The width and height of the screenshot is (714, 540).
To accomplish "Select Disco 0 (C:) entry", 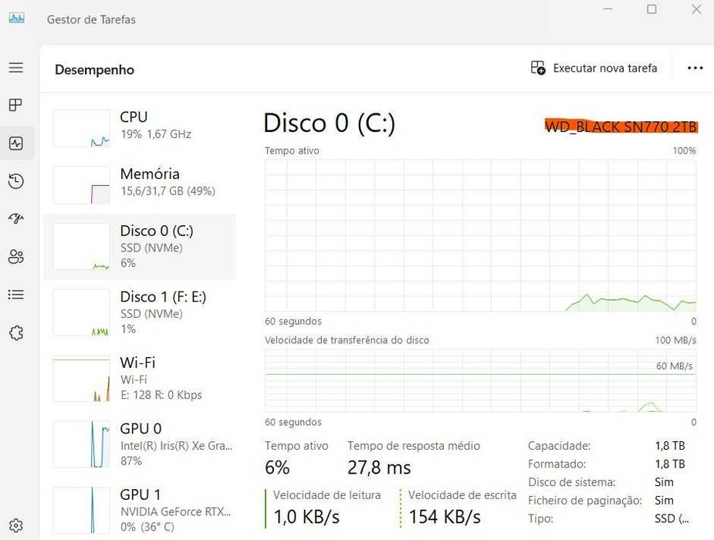I will [140, 246].
